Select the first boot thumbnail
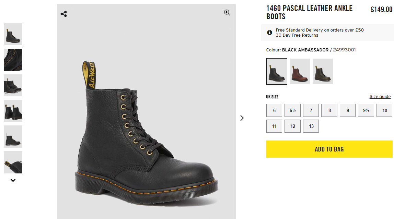Screen dimensions: 394x219 (13, 34)
